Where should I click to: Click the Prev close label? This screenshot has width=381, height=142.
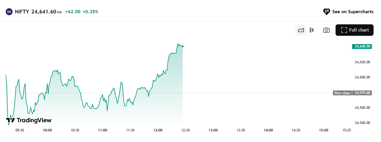pos(342,93)
